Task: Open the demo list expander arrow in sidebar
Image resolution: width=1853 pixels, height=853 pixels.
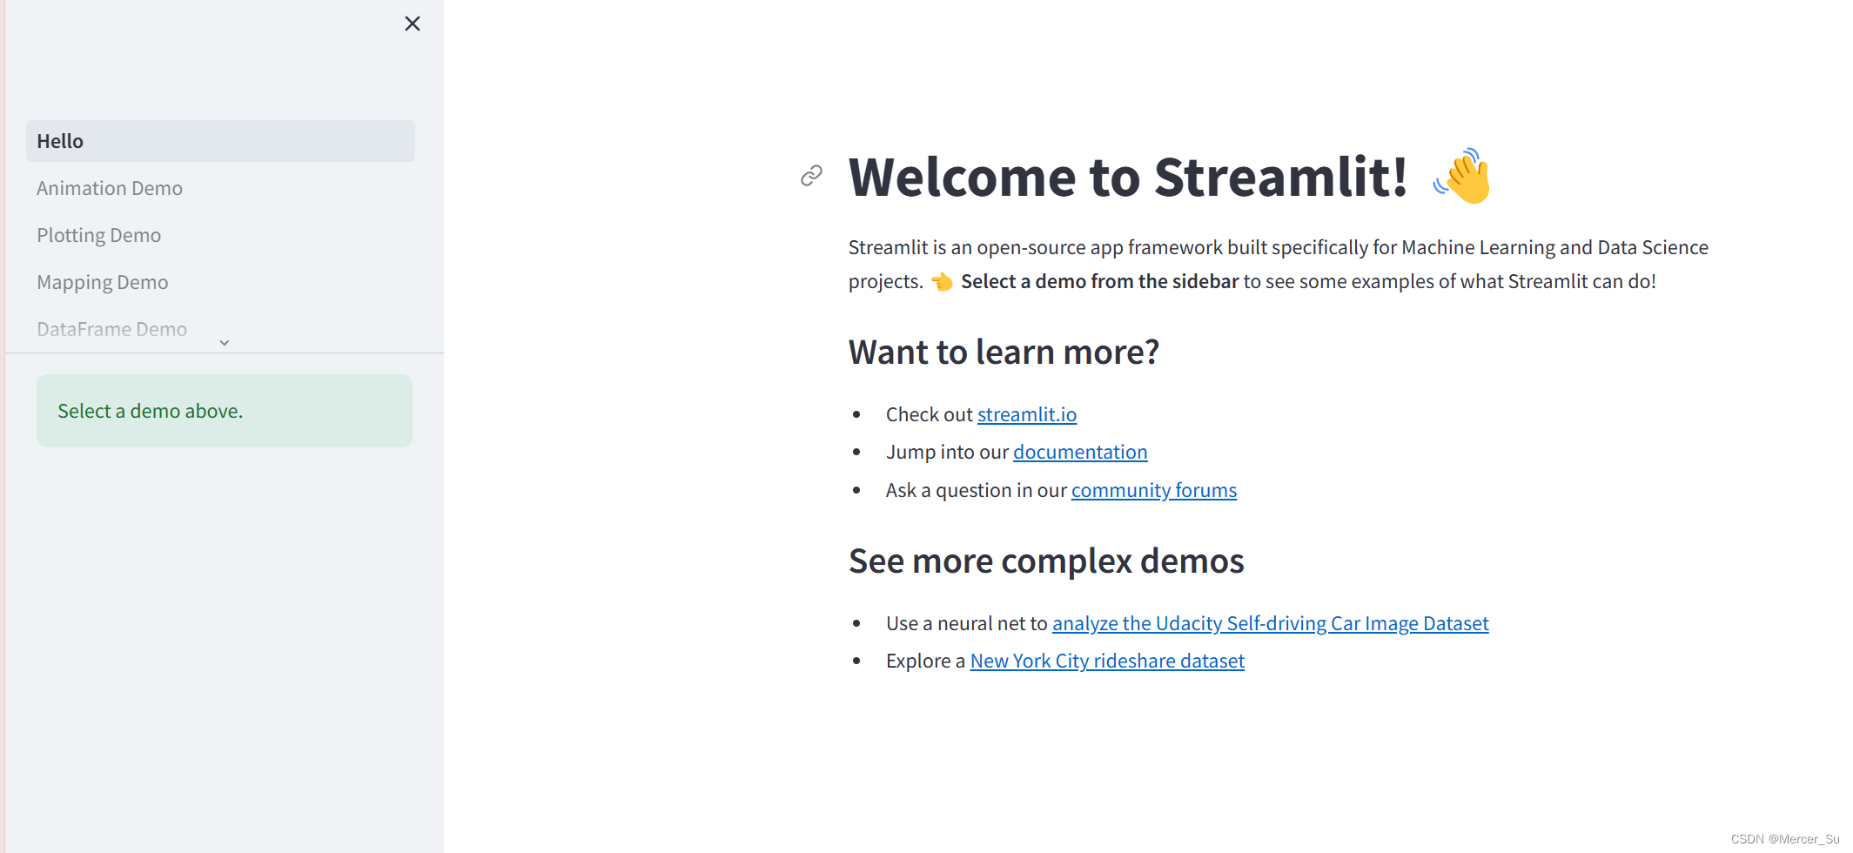Action: coord(224,342)
